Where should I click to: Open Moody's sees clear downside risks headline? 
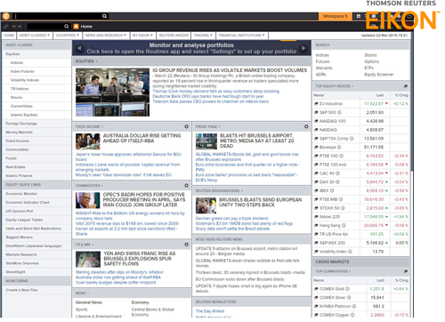124,175
